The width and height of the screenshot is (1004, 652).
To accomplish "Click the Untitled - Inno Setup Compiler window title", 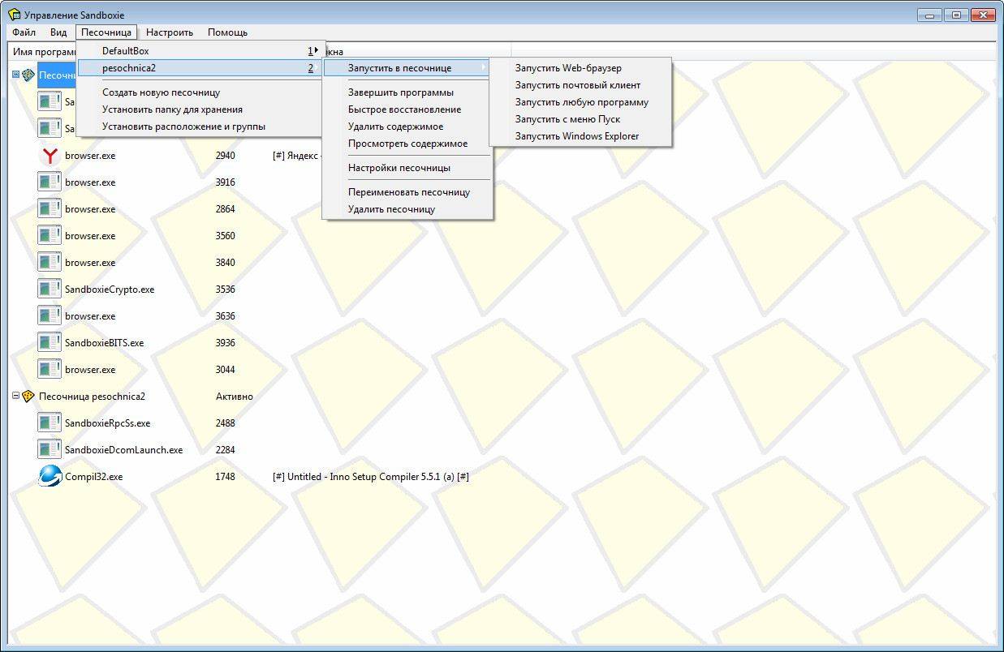I will click(371, 477).
